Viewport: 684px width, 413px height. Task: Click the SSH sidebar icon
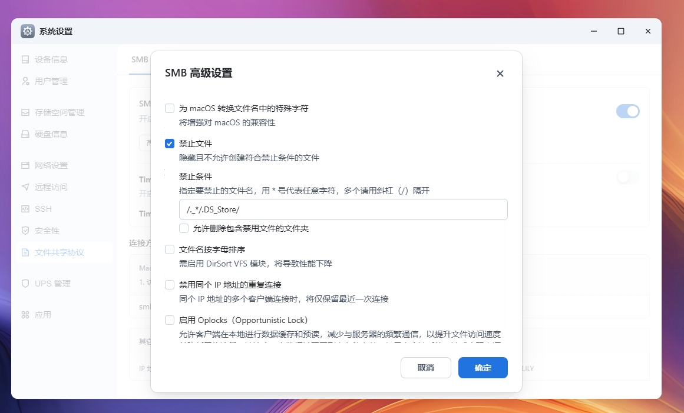tap(25, 209)
